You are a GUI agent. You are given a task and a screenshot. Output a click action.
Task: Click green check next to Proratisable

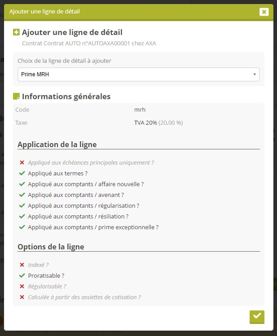[22, 276]
